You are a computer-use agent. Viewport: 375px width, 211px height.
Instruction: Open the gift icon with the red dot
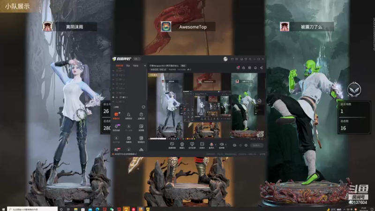[x=238, y=68]
